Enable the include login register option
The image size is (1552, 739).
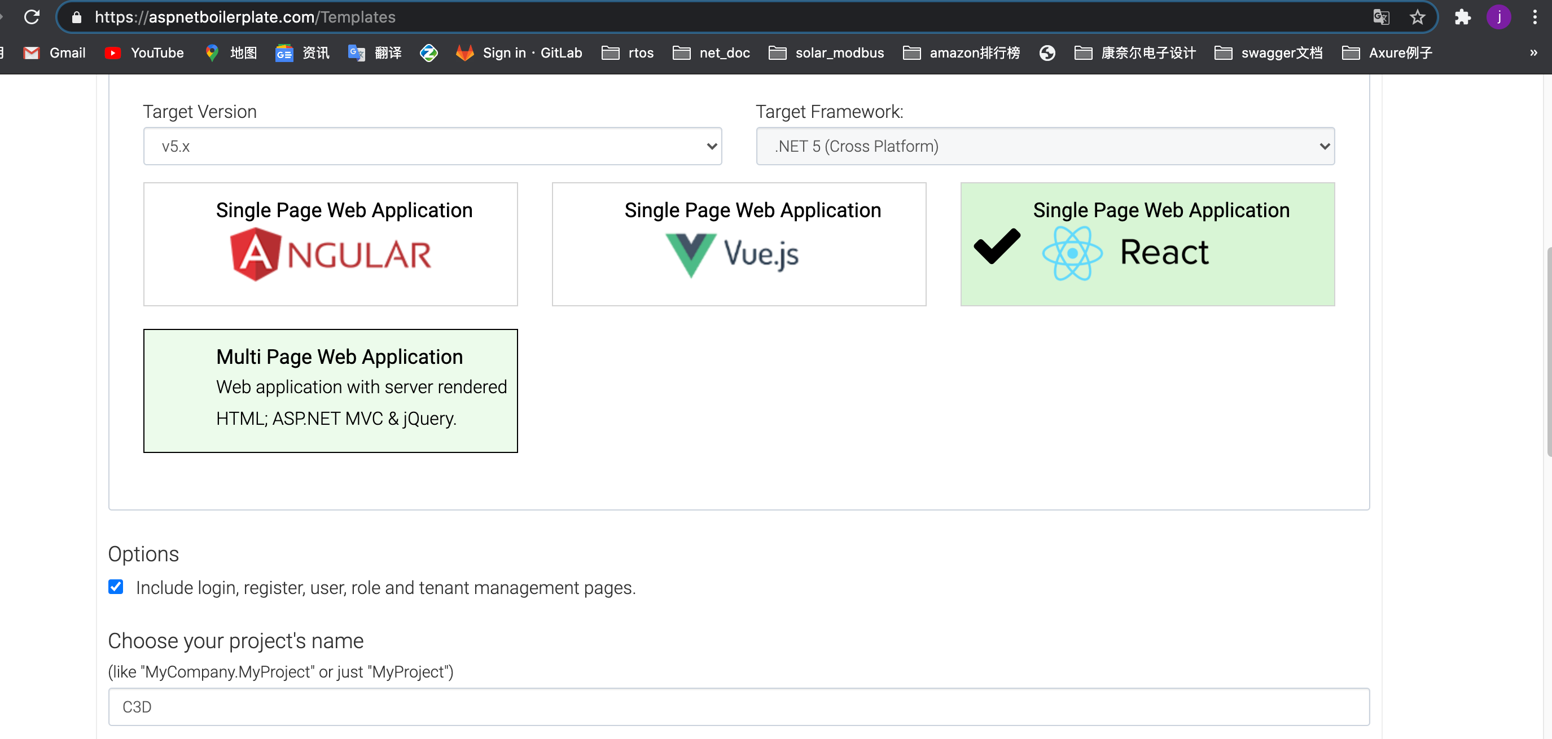point(115,586)
